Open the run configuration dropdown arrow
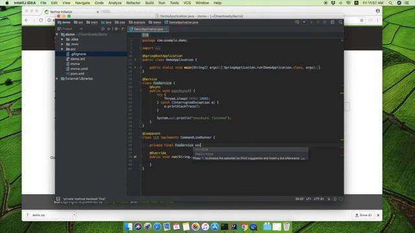Viewport: 415px width, 233px height. point(304,23)
